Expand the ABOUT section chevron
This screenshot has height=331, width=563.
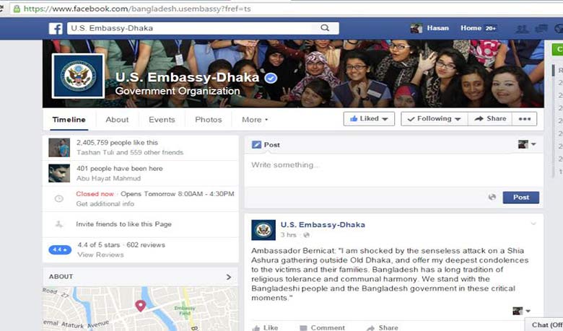pos(229,277)
